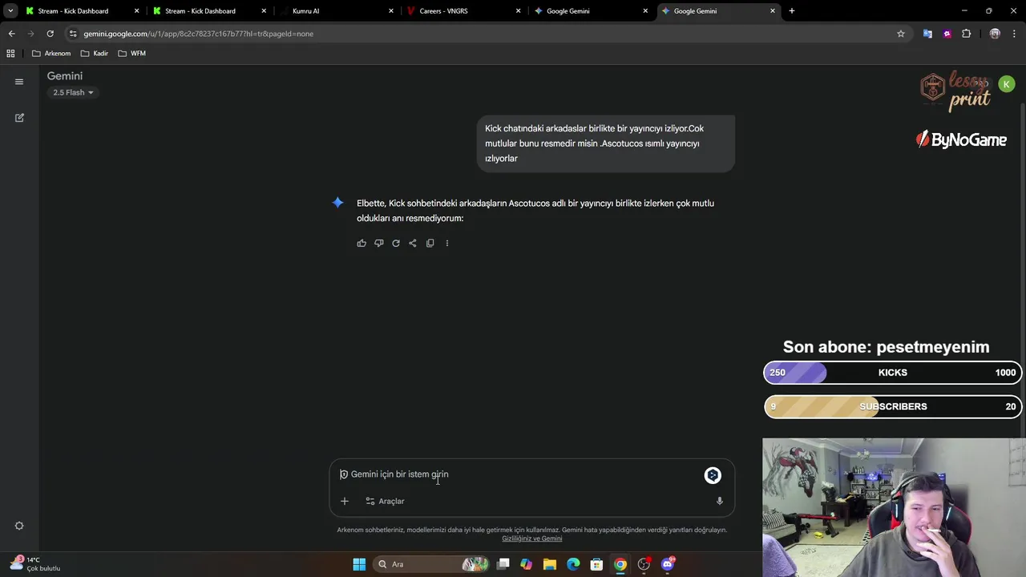Open Task View on the taskbar

pyautogui.click(x=503, y=564)
